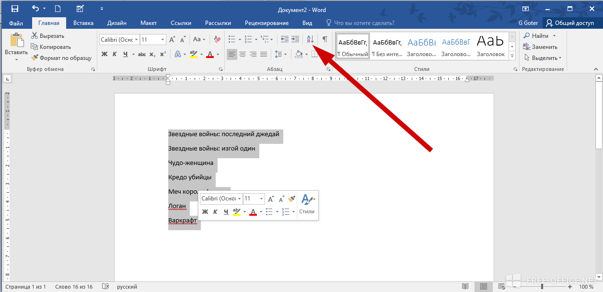Select the Format Painter (Формат по образцу)
603x292 pixels.
pos(61,58)
